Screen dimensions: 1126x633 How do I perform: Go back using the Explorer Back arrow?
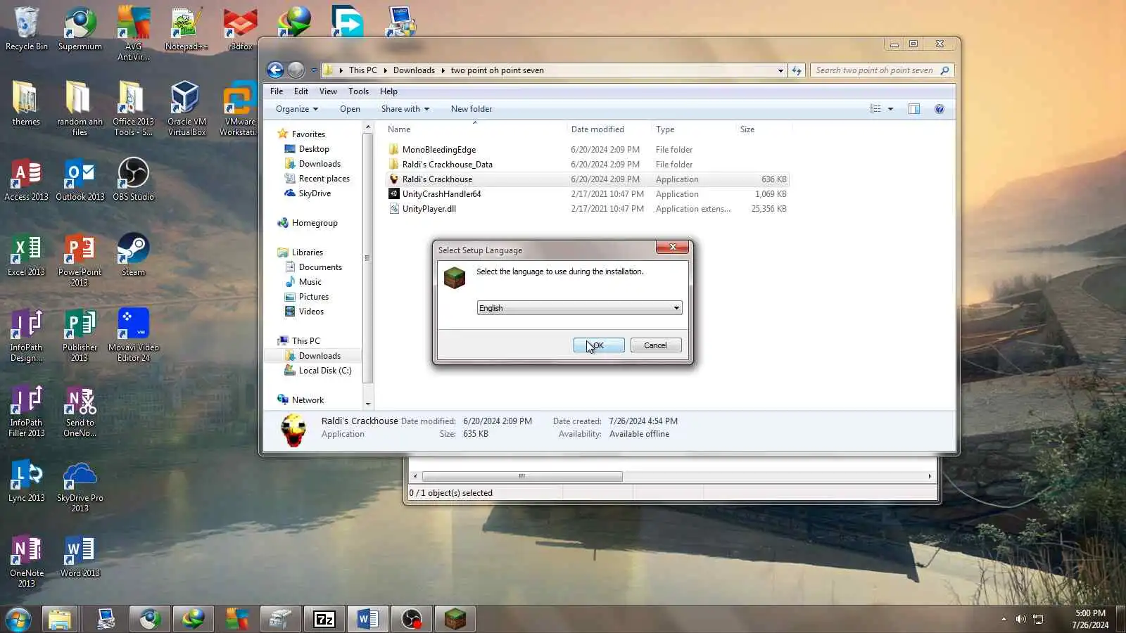(275, 70)
